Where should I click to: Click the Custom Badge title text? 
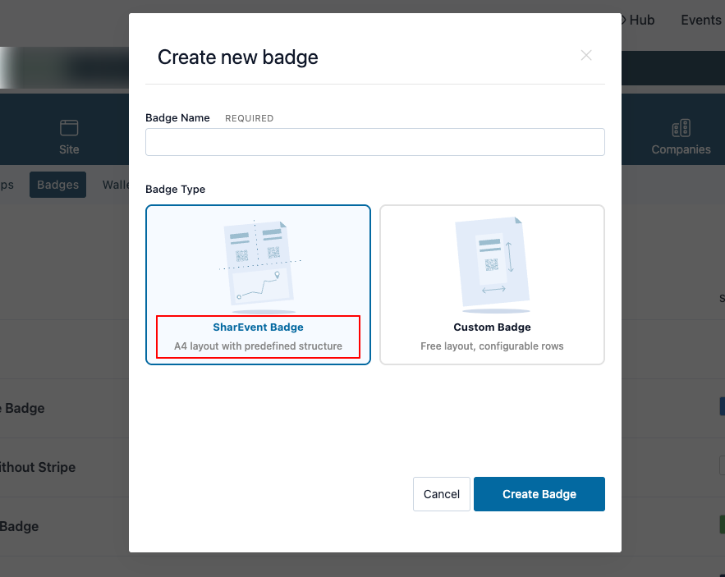492,327
